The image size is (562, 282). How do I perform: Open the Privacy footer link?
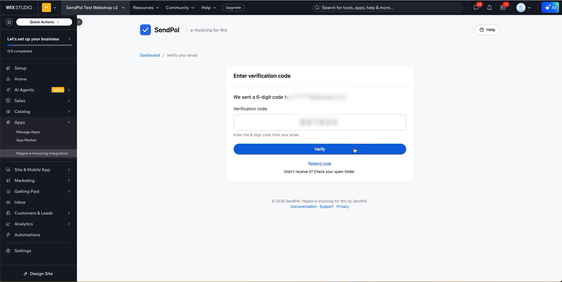[343, 207]
